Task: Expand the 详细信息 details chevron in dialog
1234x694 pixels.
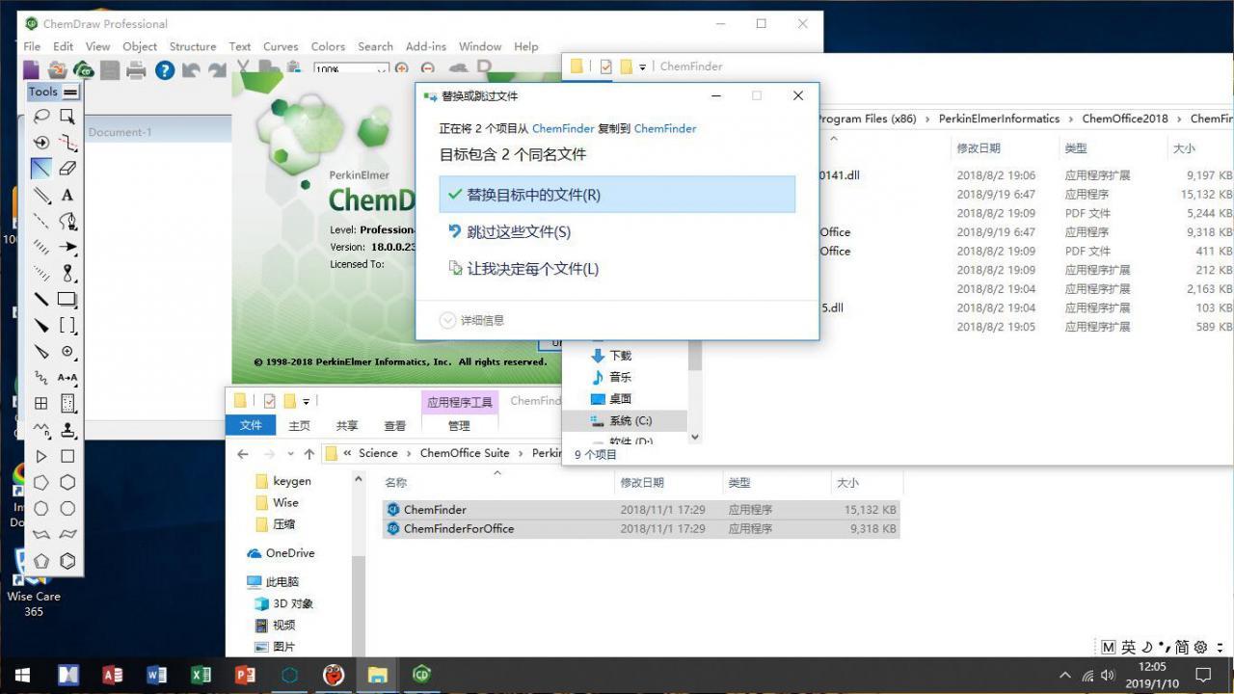Action: 447,320
